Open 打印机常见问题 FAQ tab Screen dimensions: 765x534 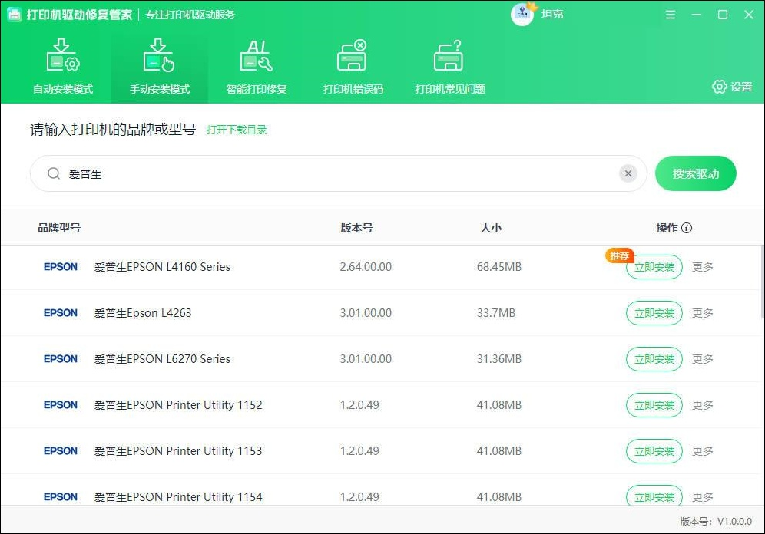click(450, 66)
